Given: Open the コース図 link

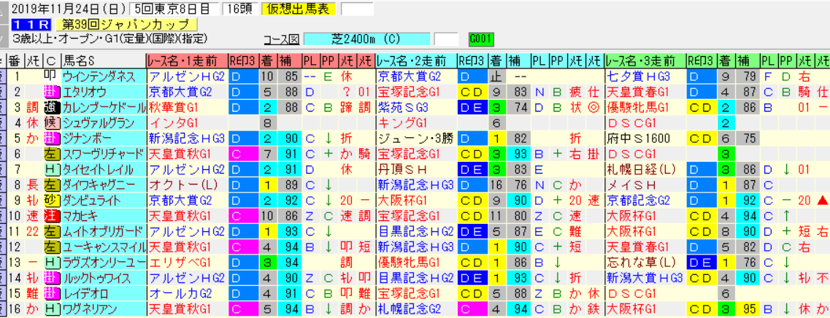Looking at the screenshot, I should point(281,39).
